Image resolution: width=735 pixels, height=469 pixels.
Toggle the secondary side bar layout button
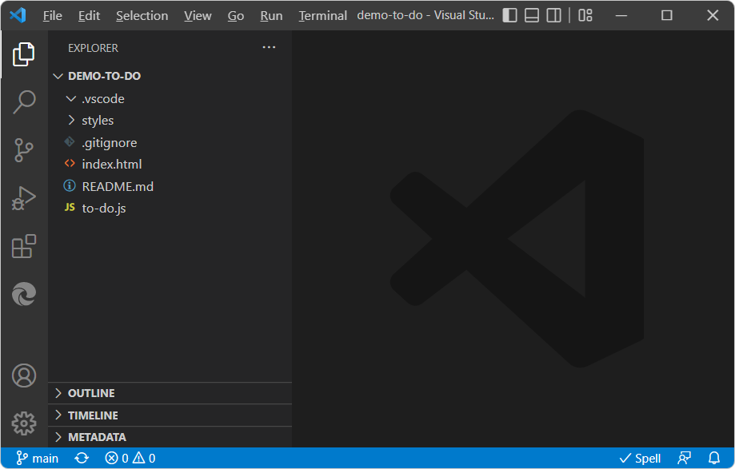tap(553, 16)
